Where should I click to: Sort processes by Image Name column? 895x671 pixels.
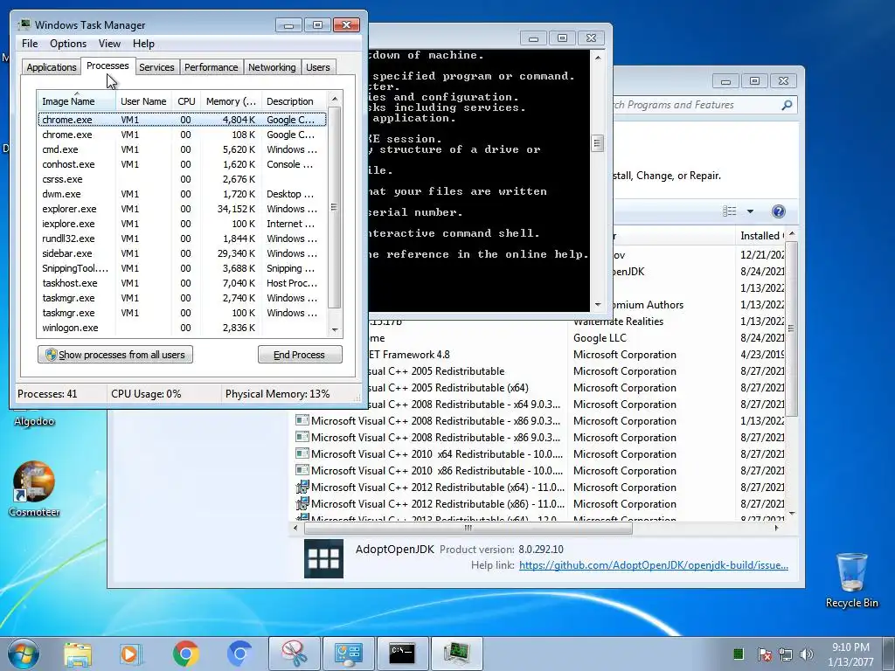[77, 101]
